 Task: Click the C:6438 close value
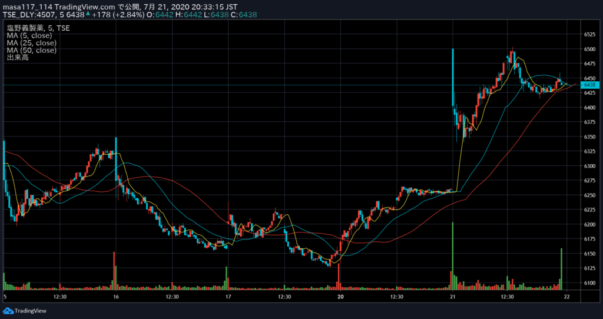coord(244,15)
